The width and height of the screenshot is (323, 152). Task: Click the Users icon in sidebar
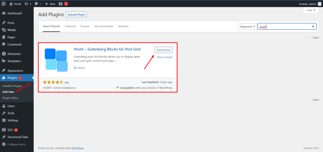[4, 106]
